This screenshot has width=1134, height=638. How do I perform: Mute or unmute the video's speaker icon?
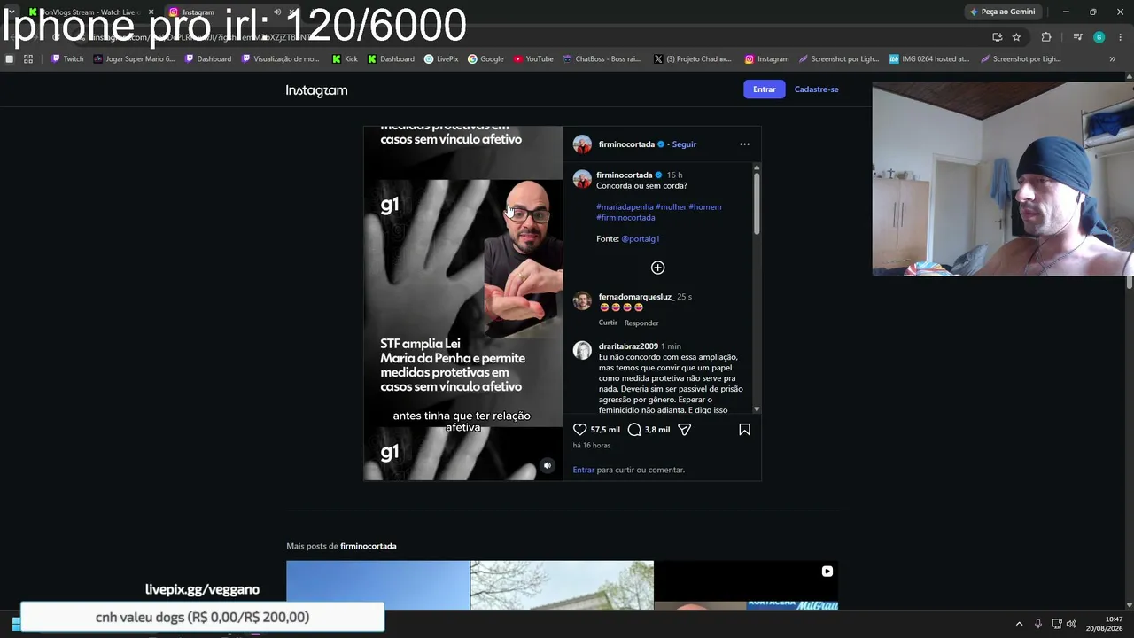click(548, 466)
